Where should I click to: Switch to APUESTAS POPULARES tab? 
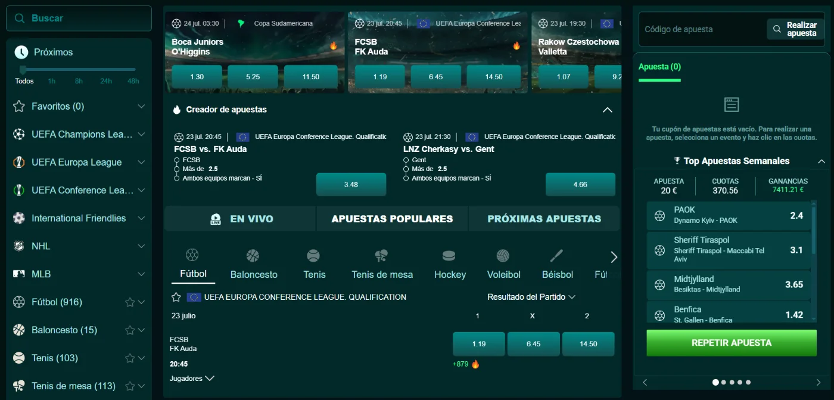click(x=392, y=219)
